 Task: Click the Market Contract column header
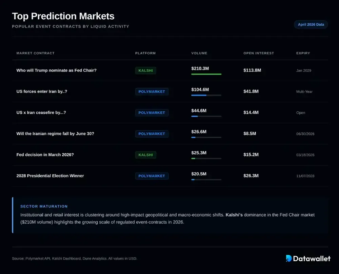[35, 53]
